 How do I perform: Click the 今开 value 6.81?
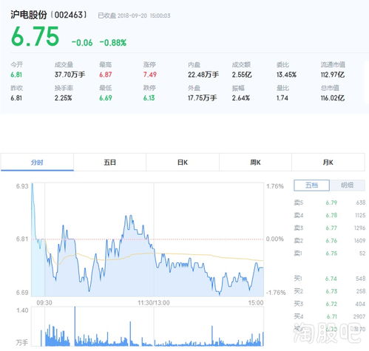[16, 75]
